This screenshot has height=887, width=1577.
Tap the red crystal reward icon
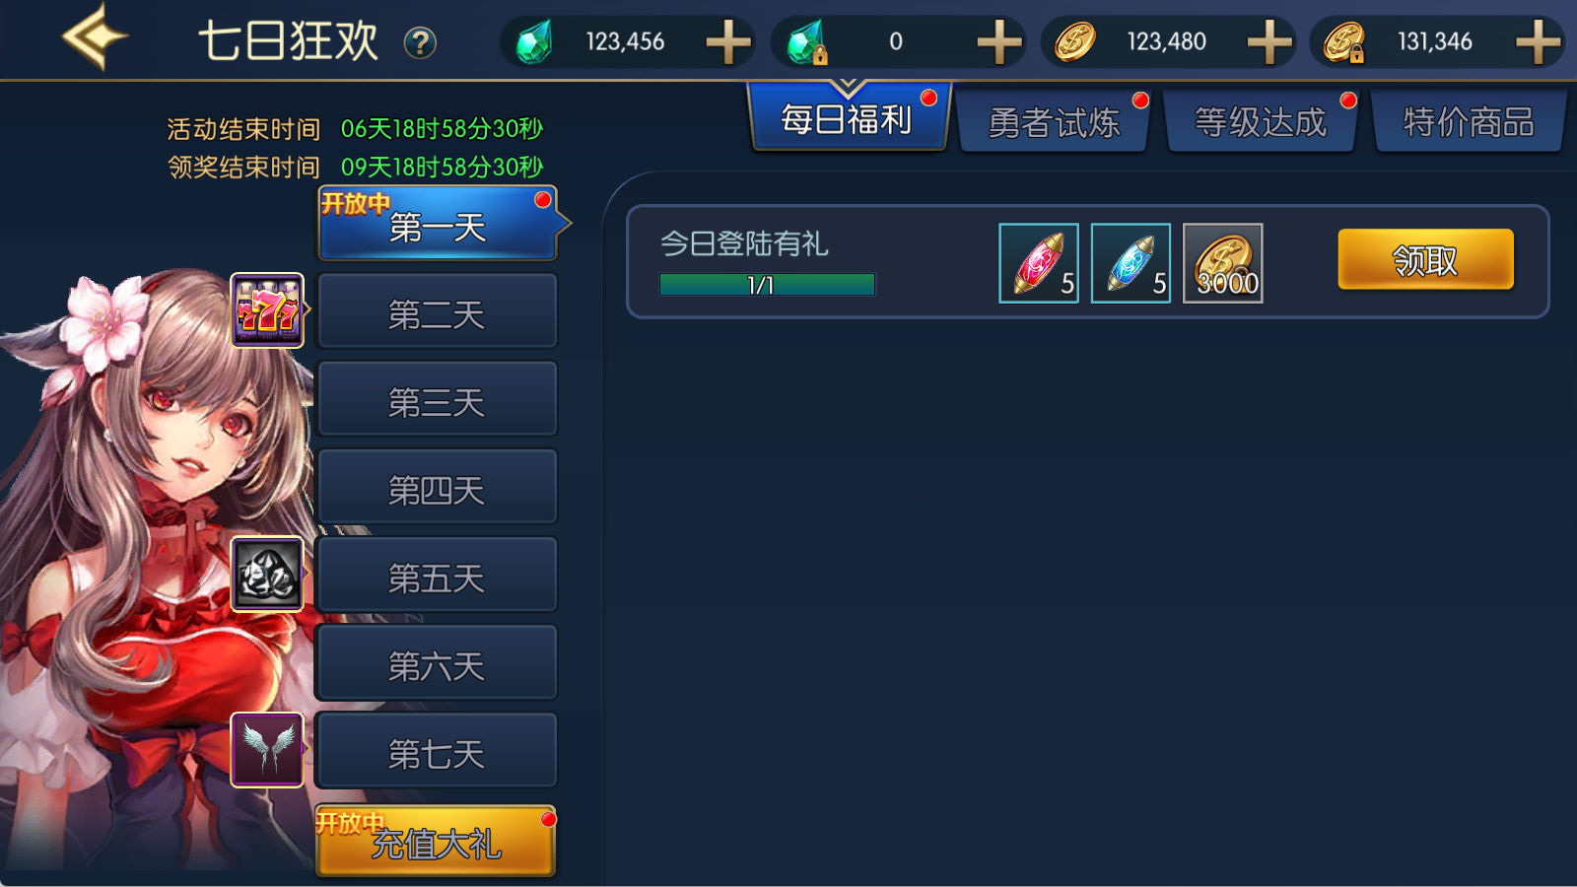(x=1039, y=262)
